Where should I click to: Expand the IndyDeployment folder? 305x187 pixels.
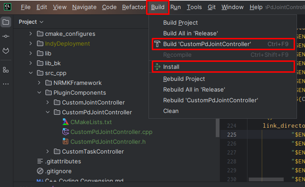click(31, 43)
